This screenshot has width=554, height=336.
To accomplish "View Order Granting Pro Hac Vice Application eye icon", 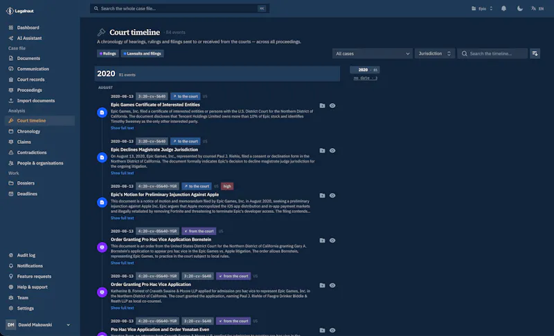I will pos(332,286).
